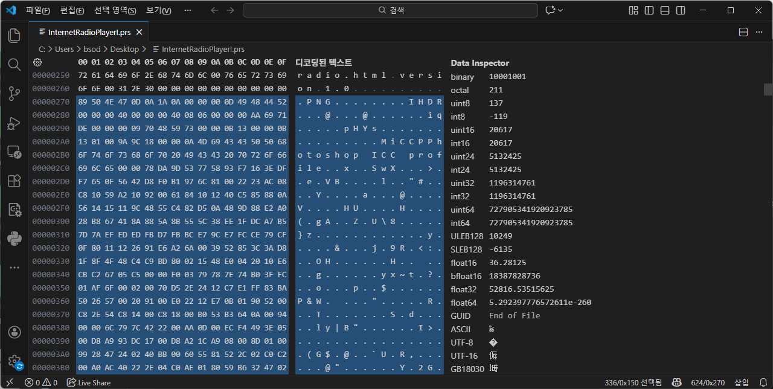Expand the bsod breadcrumb
The width and height of the screenshot is (773, 389).
92,49
